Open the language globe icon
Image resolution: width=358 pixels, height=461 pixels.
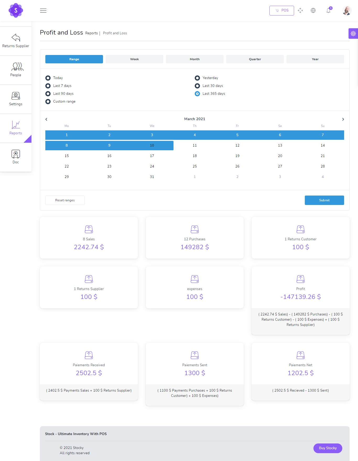(313, 10)
